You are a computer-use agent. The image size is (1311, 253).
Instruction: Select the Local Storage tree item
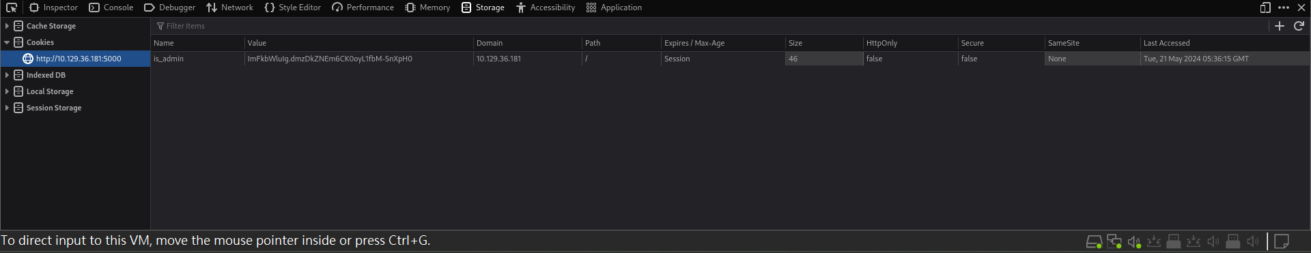pos(75,91)
